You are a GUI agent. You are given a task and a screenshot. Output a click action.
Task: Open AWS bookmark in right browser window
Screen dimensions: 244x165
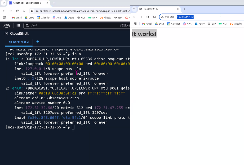pyautogui.click(x=187, y=24)
